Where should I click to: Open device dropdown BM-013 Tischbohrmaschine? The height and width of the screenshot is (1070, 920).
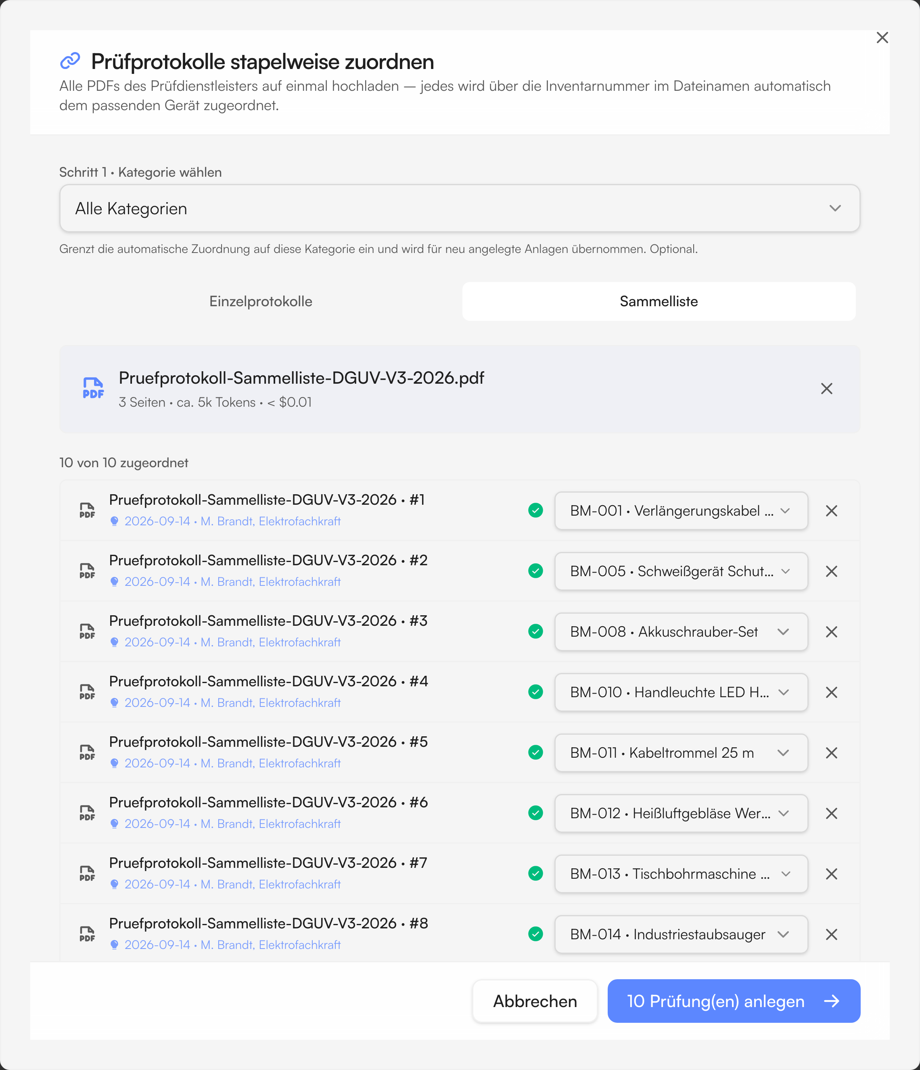point(681,874)
